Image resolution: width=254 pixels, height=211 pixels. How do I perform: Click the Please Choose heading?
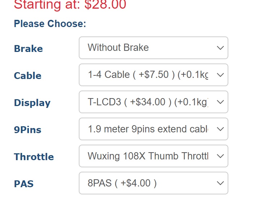click(50, 24)
